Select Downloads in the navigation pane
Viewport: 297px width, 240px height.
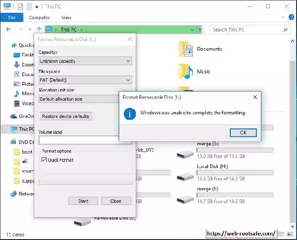(x=24, y=65)
